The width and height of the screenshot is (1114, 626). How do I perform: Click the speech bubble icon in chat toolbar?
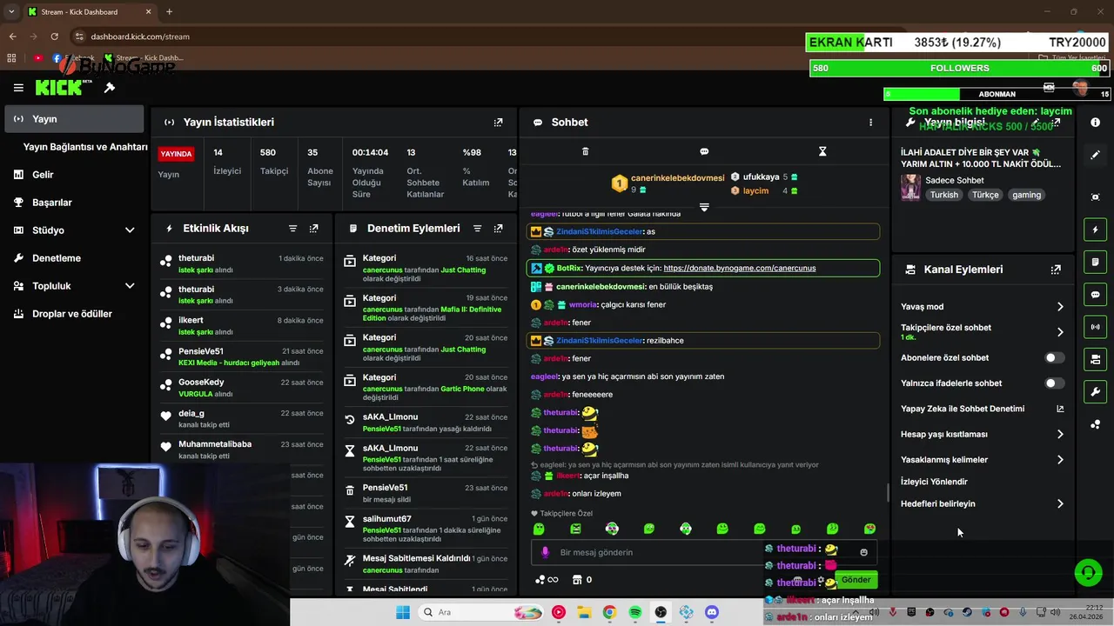(704, 151)
